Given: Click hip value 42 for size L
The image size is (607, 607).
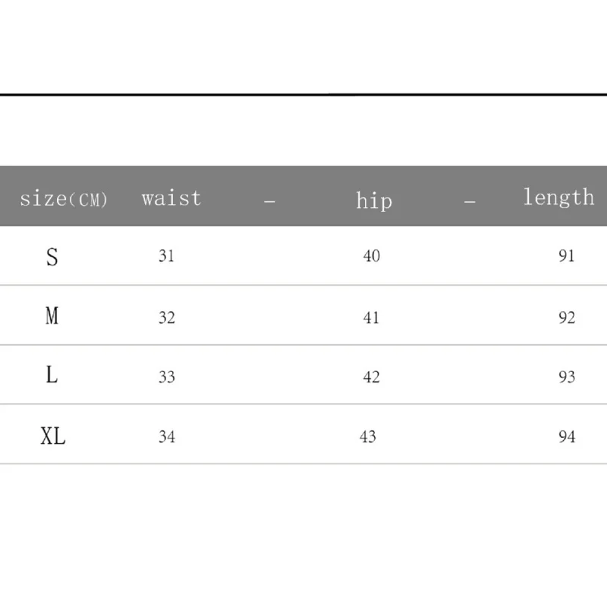Looking at the screenshot, I should pos(372,376).
